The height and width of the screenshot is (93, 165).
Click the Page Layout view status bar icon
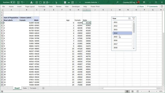point(133,91)
